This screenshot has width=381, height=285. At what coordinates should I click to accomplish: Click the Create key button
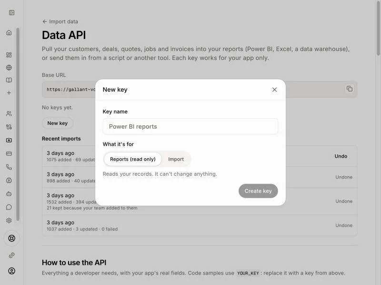pos(258,191)
